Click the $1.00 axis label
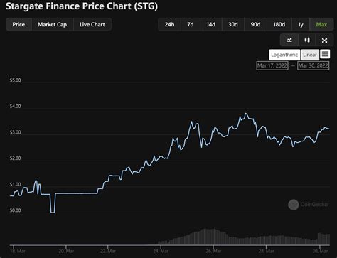 (x=15, y=184)
